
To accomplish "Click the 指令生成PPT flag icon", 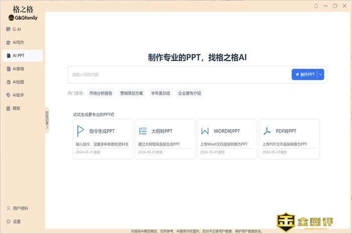I will (x=80, y=131).
